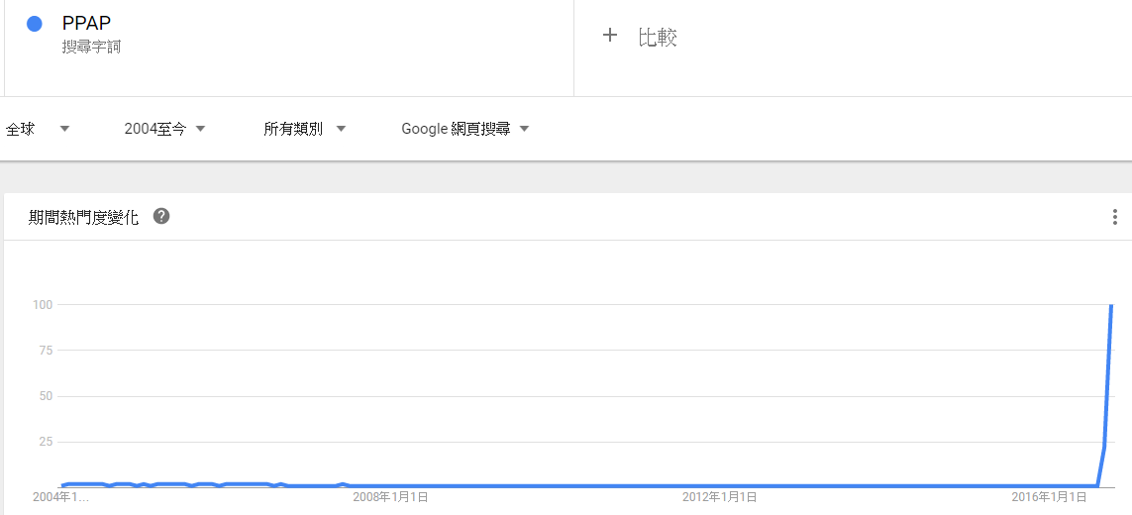Click the 比較 compare label
The image size is (1132, 515).
(x=658, y=38)
